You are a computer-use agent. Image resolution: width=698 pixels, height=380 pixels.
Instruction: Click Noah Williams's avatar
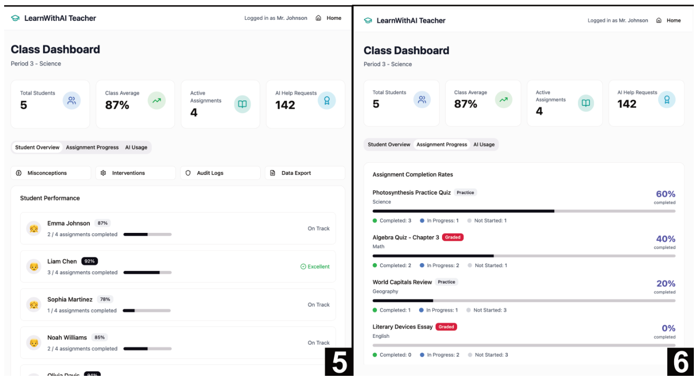pos(34,343)
